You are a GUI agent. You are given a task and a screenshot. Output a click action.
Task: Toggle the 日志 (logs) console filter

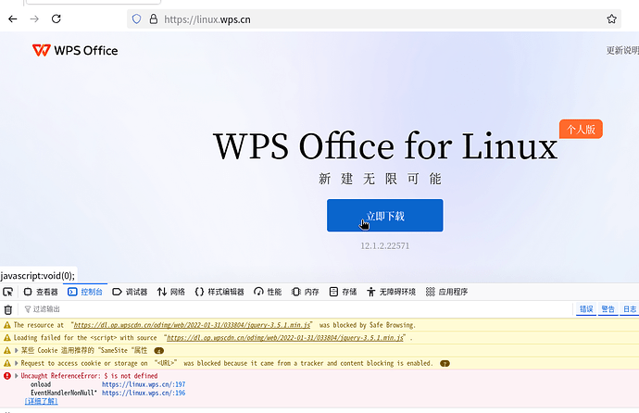630,309
